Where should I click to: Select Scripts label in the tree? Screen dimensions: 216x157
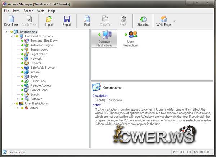[x=35, y=94]
